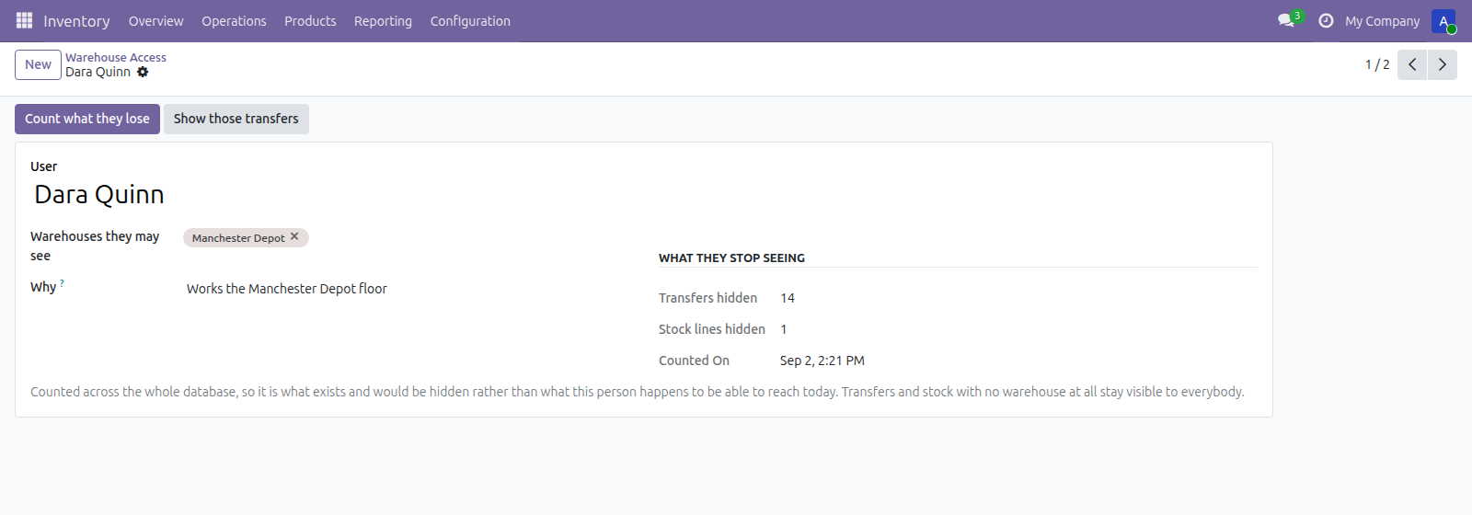Viewport: 1472px width, 515px height.
Task: Click the Dara Quinn breadcrumb title
Action: click(98, 72)
